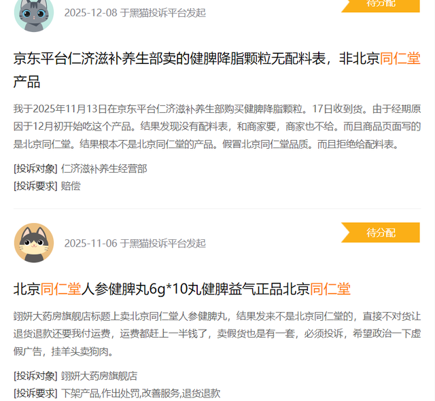
Task: Select the 2025-11-06 于黑猫投诉平台发起 line
Action: (135, 243)
